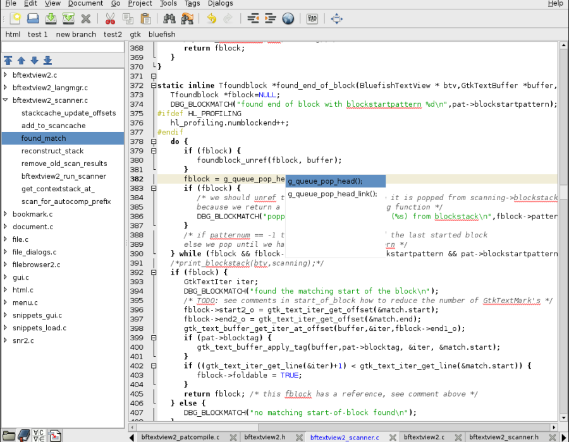Toggle fold marker on line 378
The height and width of the screenshot is (442, 569).
click(x=154, y=141)
